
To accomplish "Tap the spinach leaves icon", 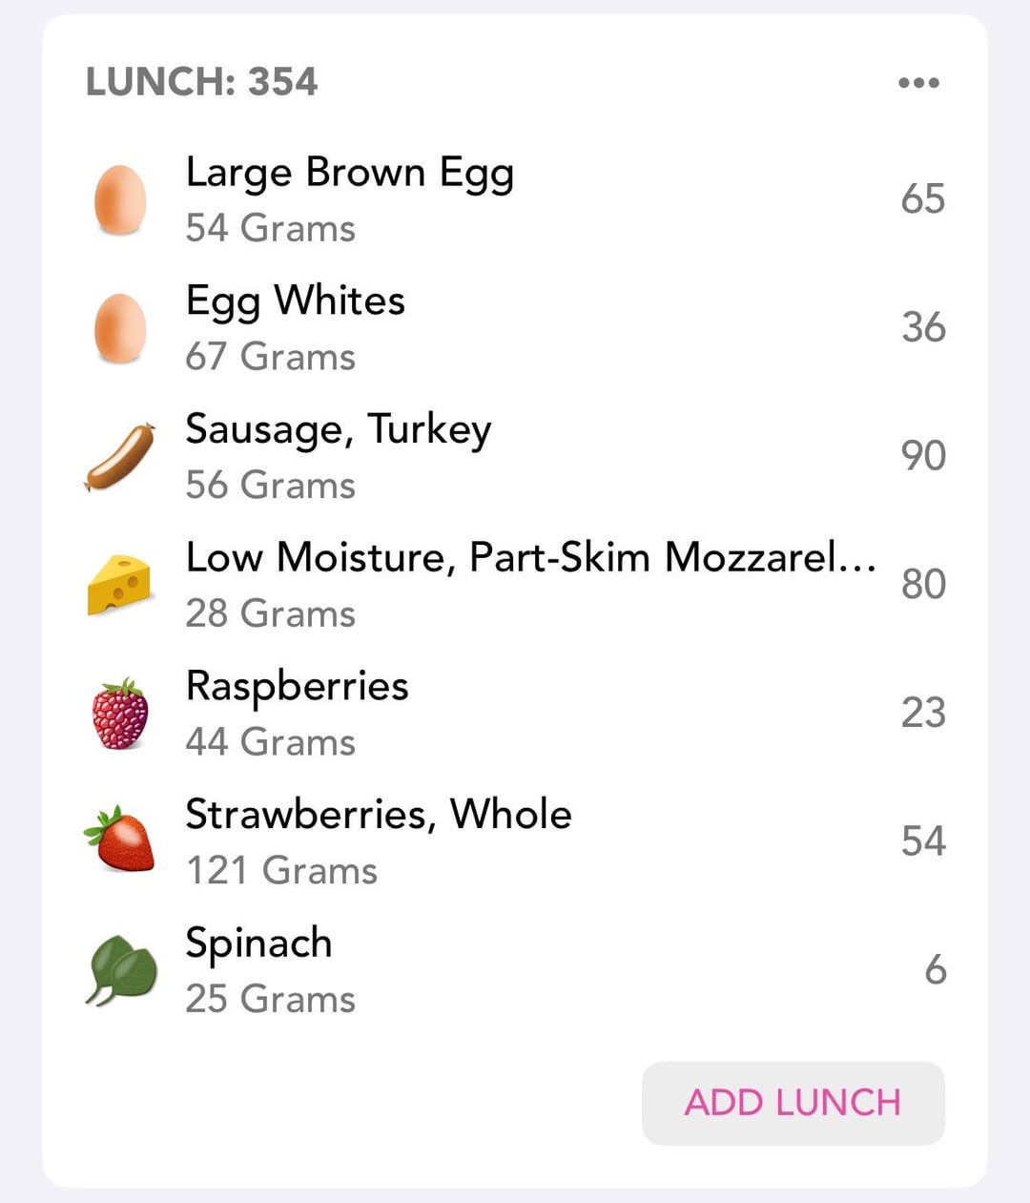I will pos(120,970).
